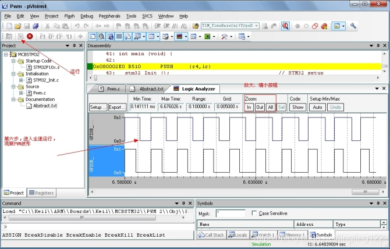Click the Export... button
Image resolution: width=390 pixels, height=249 pixels.
(117, 107)
